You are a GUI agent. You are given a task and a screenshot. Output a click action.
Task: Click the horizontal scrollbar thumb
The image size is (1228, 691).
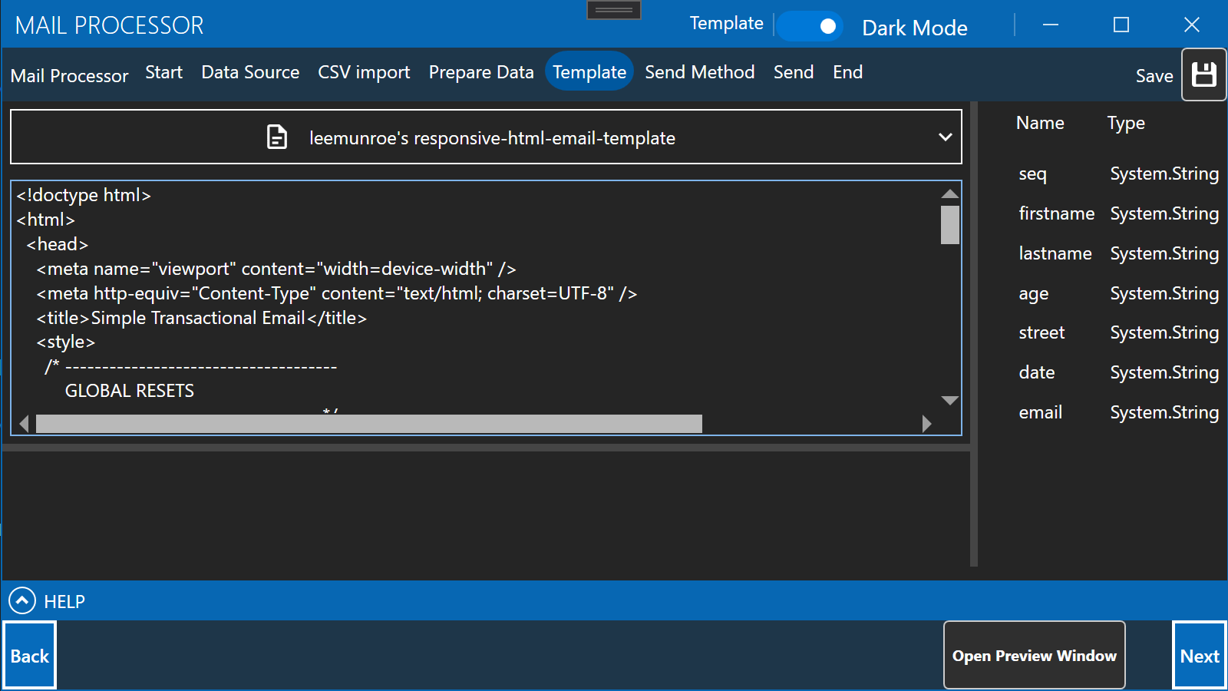(369, 424)
